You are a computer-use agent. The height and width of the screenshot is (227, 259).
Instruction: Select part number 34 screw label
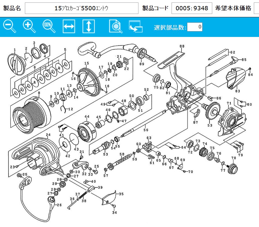115,212
